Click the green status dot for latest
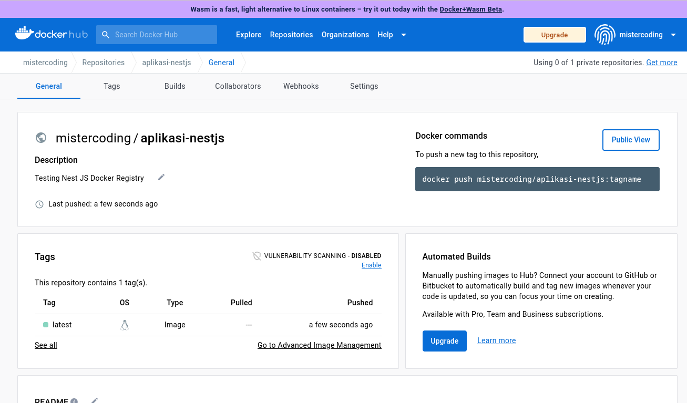687x403 pixels. click(46, 325)
